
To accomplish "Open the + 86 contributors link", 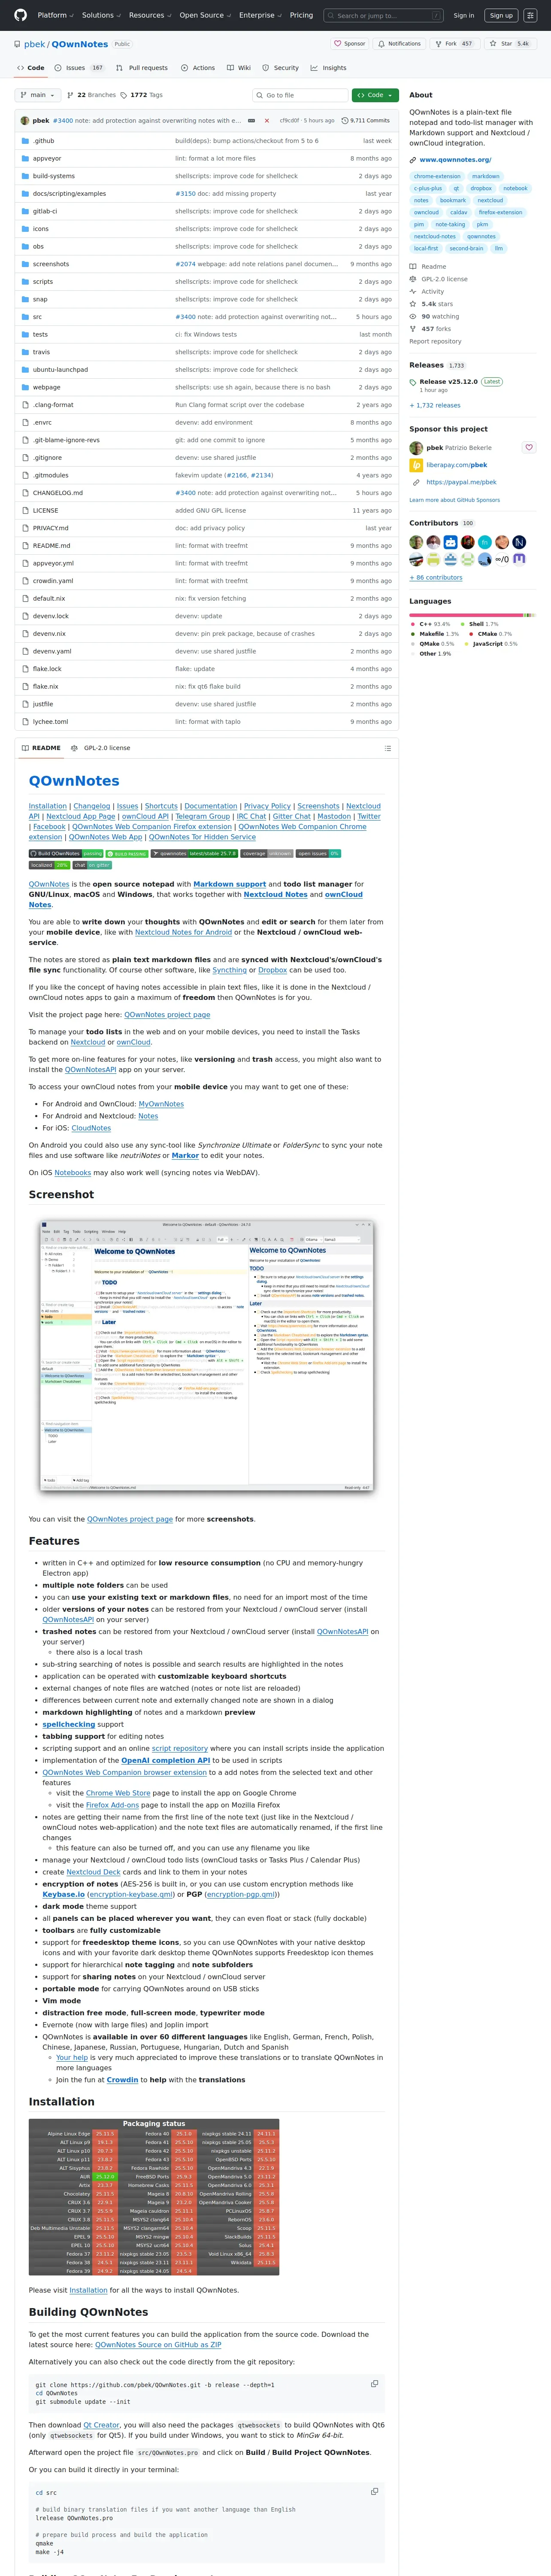I will (x=436, y=577).
